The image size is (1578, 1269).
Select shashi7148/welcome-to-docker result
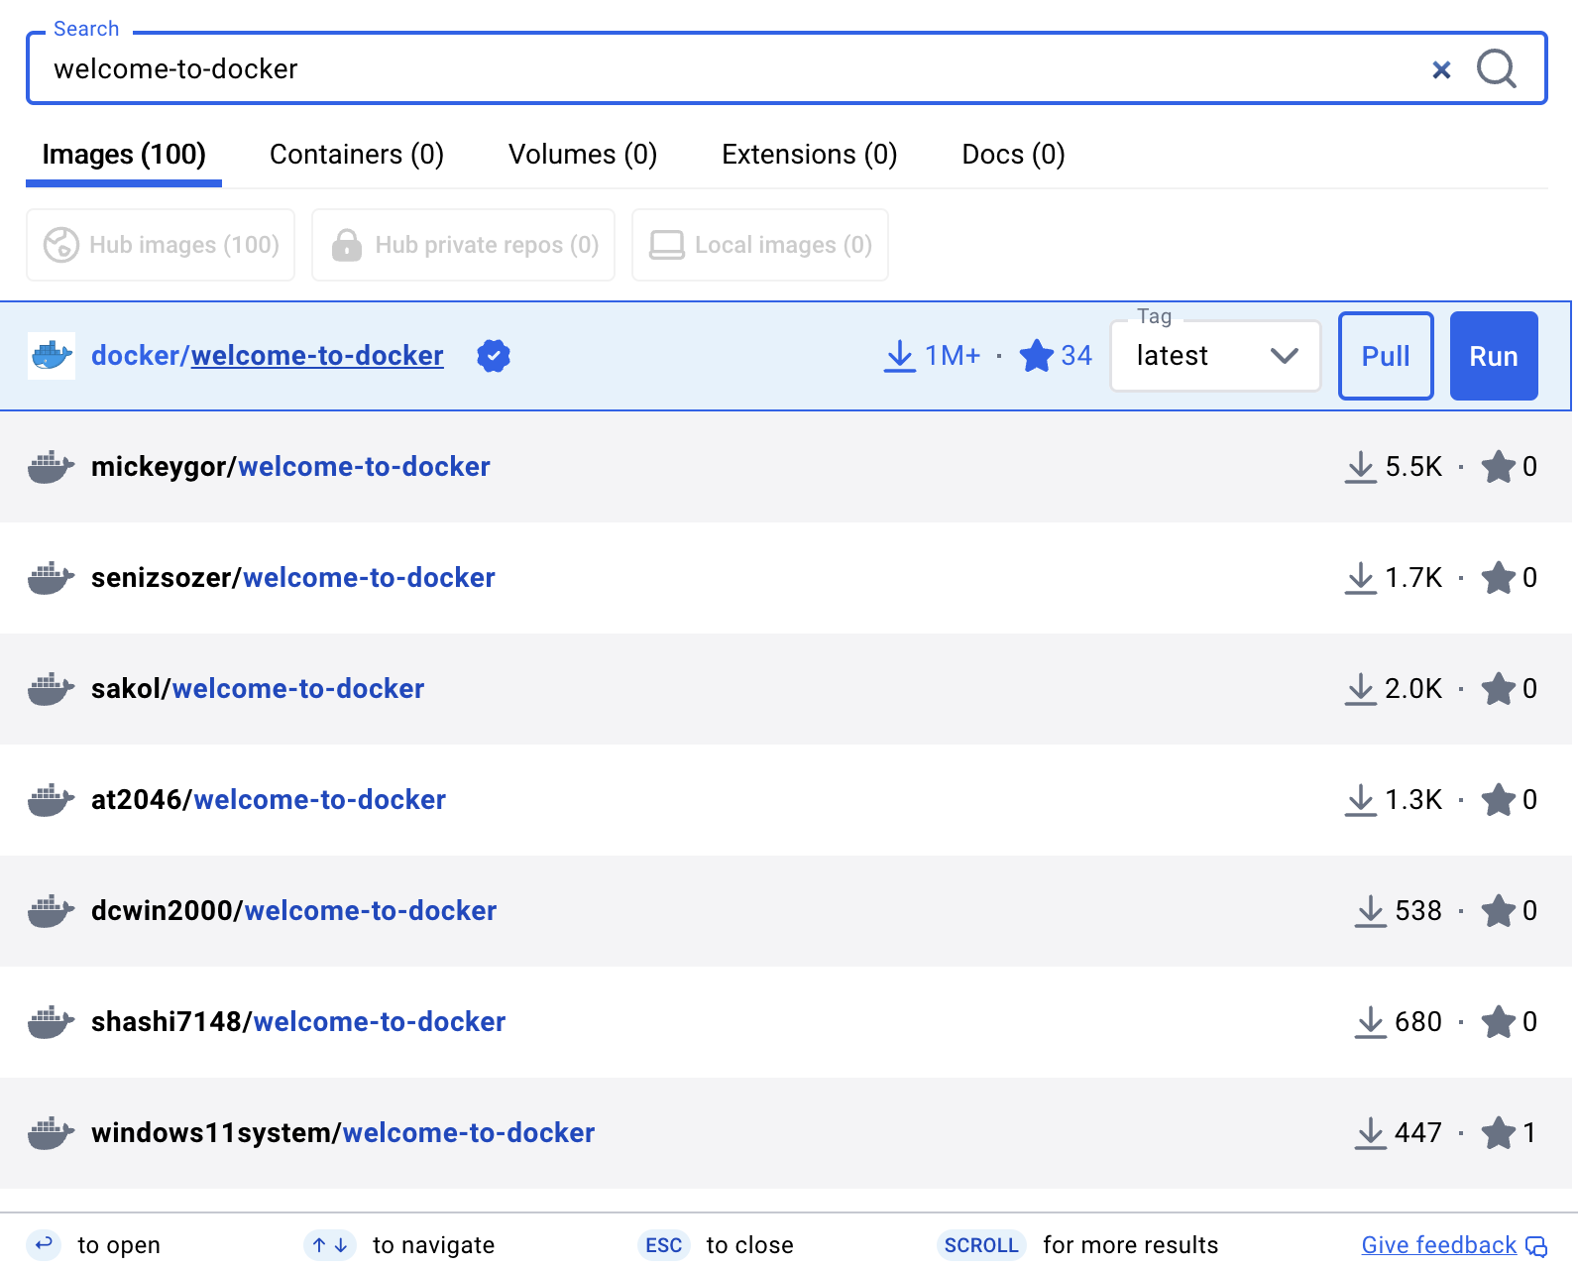point(786,1022)
